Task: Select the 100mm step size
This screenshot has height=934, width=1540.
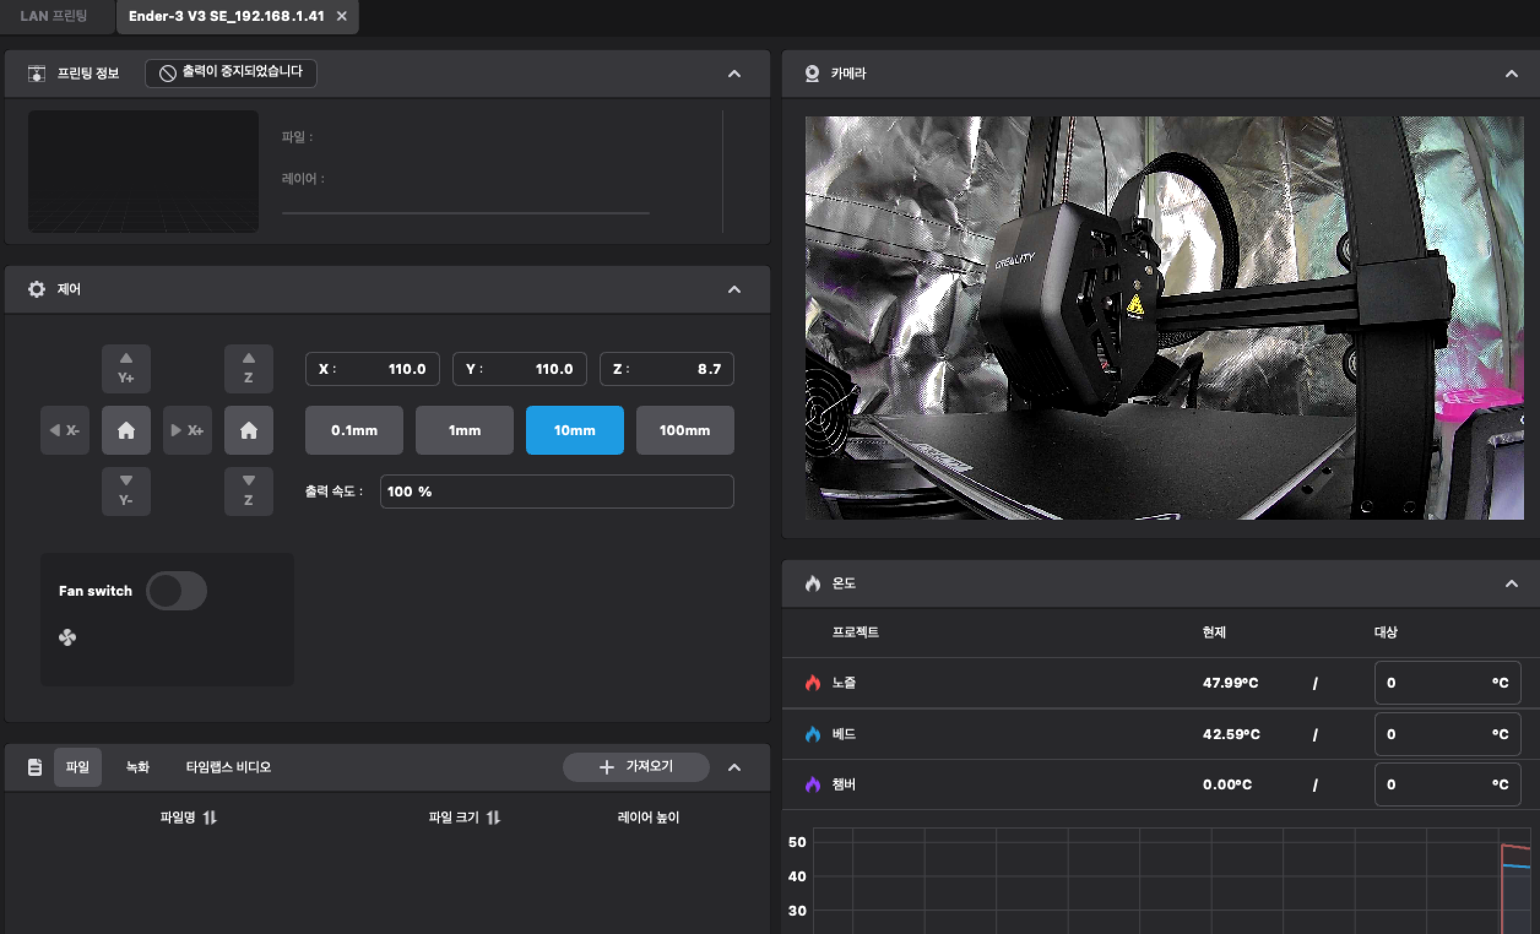Action: pos(684,430)
